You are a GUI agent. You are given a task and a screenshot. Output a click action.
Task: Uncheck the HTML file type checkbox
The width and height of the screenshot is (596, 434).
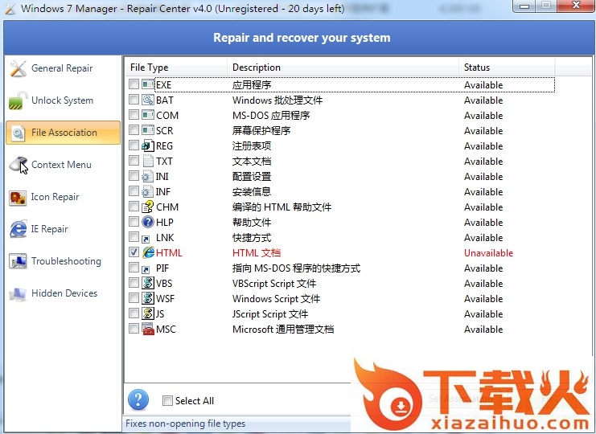coord(134,252)
